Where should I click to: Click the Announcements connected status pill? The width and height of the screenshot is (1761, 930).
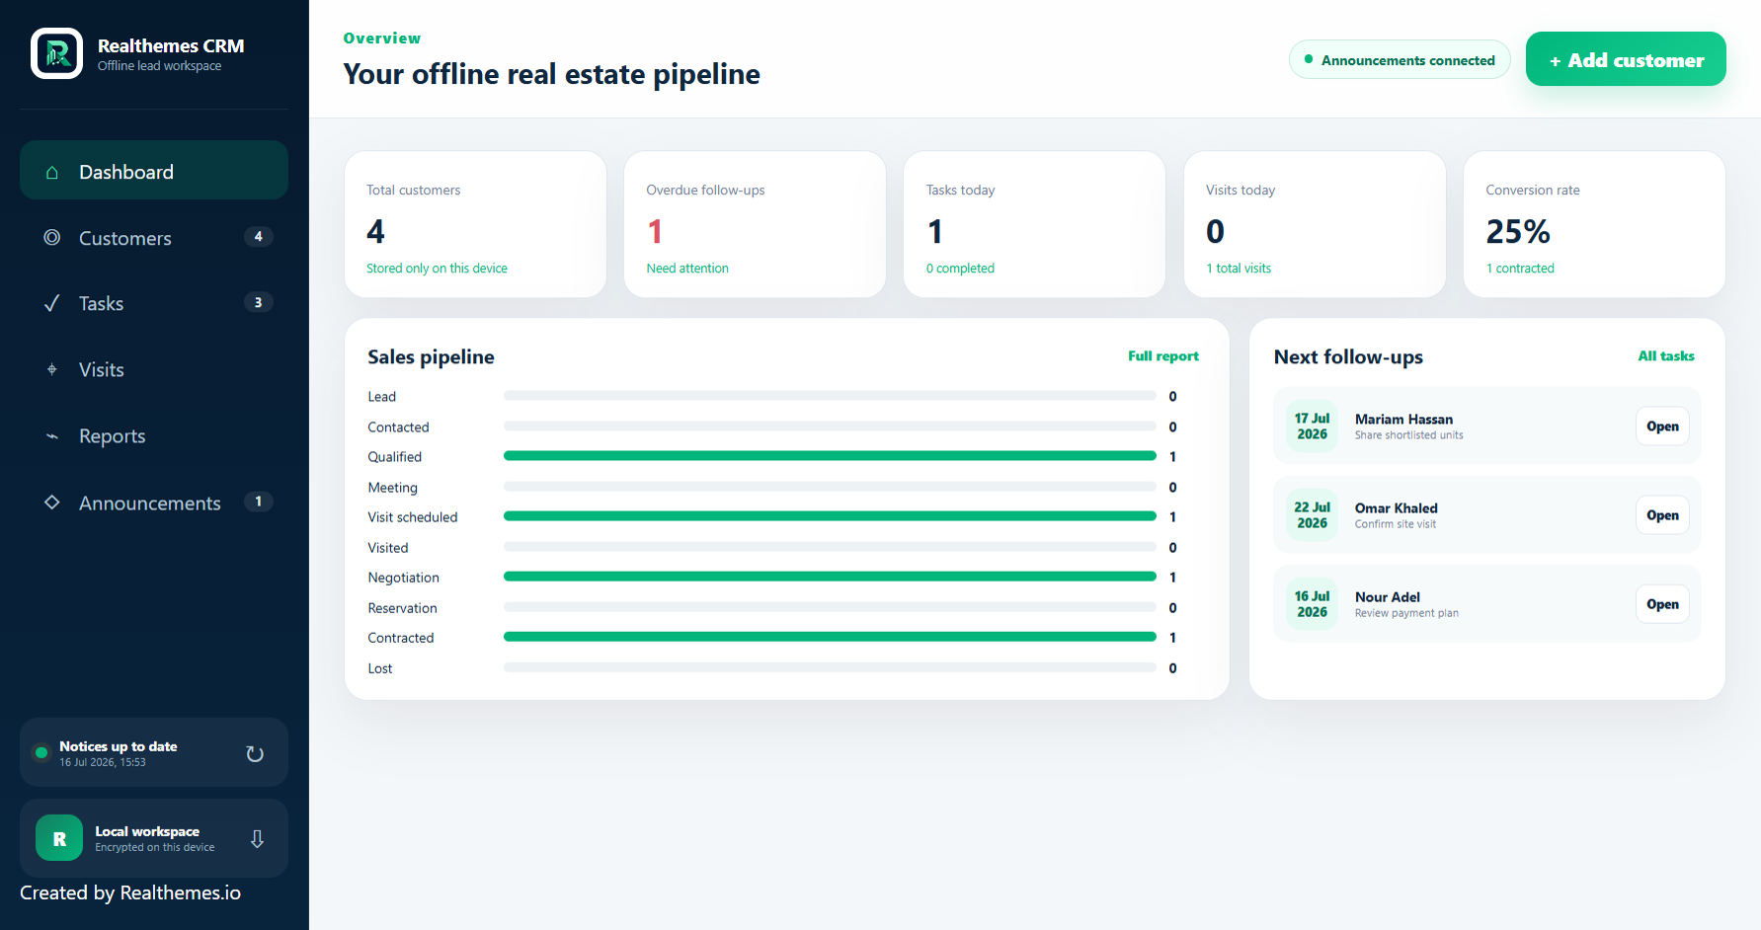[1400, 59]
